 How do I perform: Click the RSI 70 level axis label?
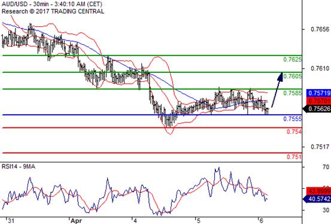[326, 167]
